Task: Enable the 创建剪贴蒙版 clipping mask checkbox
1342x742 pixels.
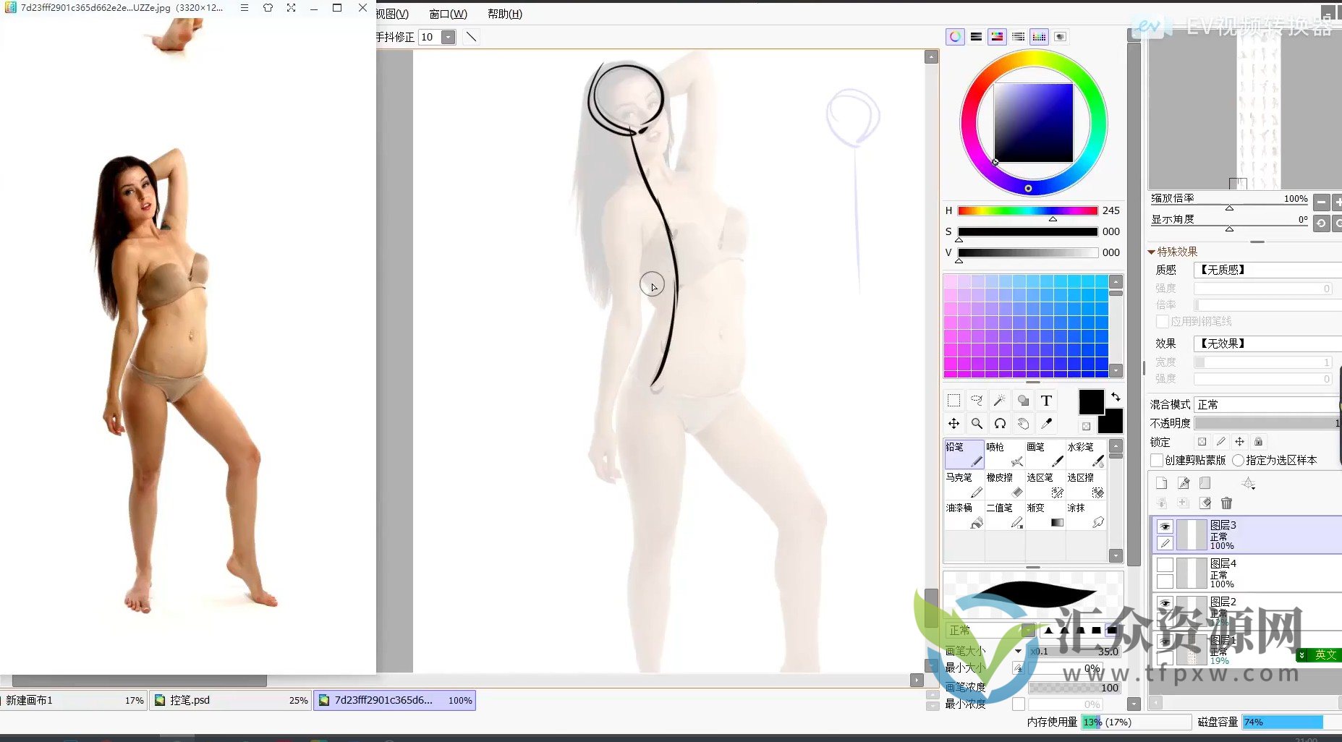Action: [1157, 461]
